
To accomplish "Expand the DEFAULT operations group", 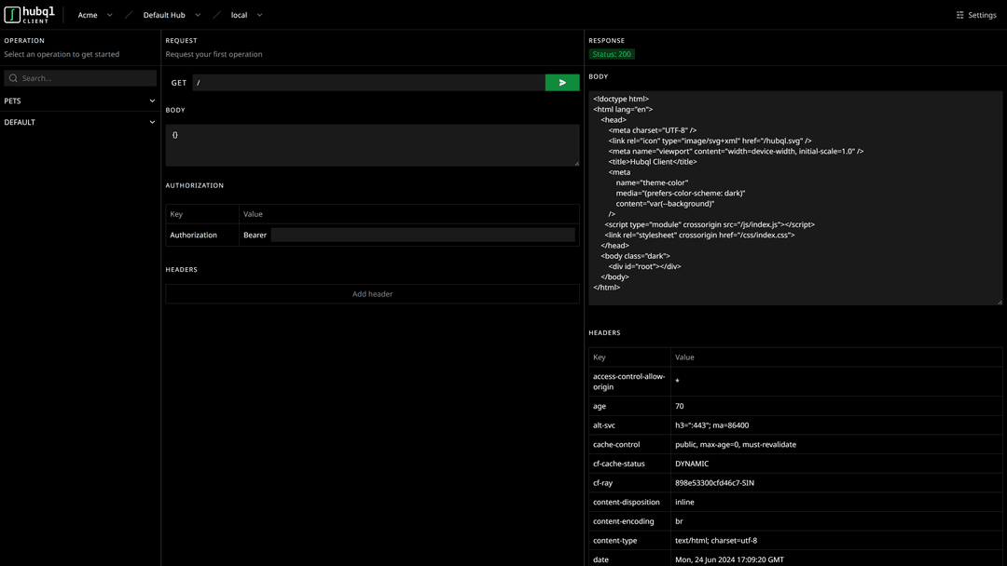I will tap(79, 121).
